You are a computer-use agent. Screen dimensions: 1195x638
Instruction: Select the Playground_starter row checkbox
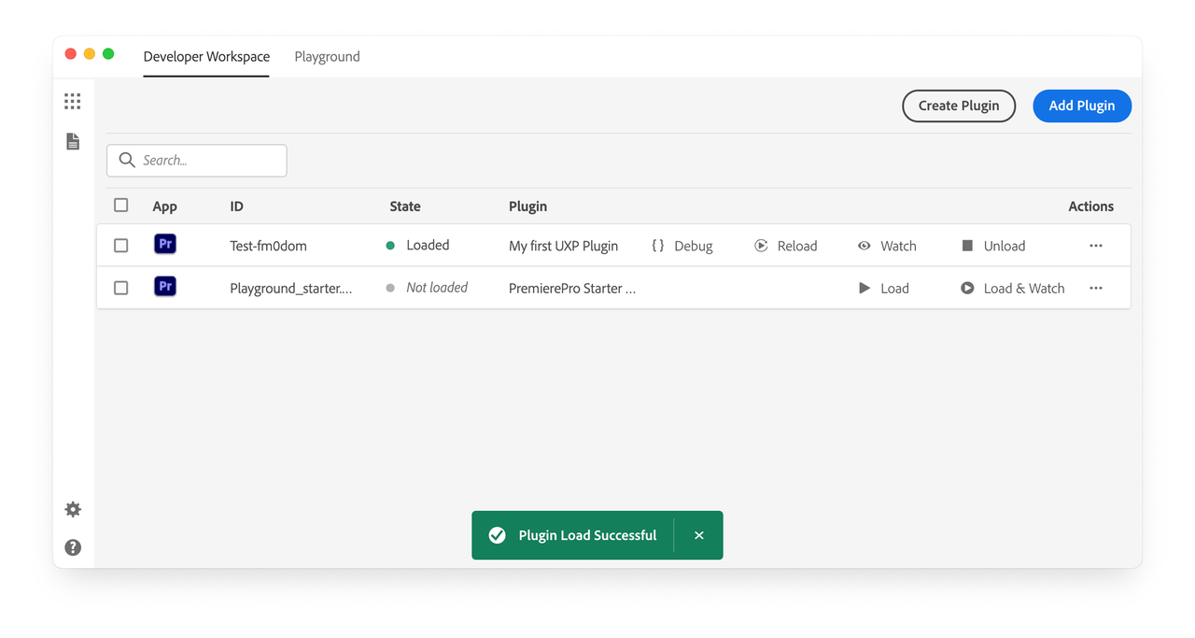point(121,288)
